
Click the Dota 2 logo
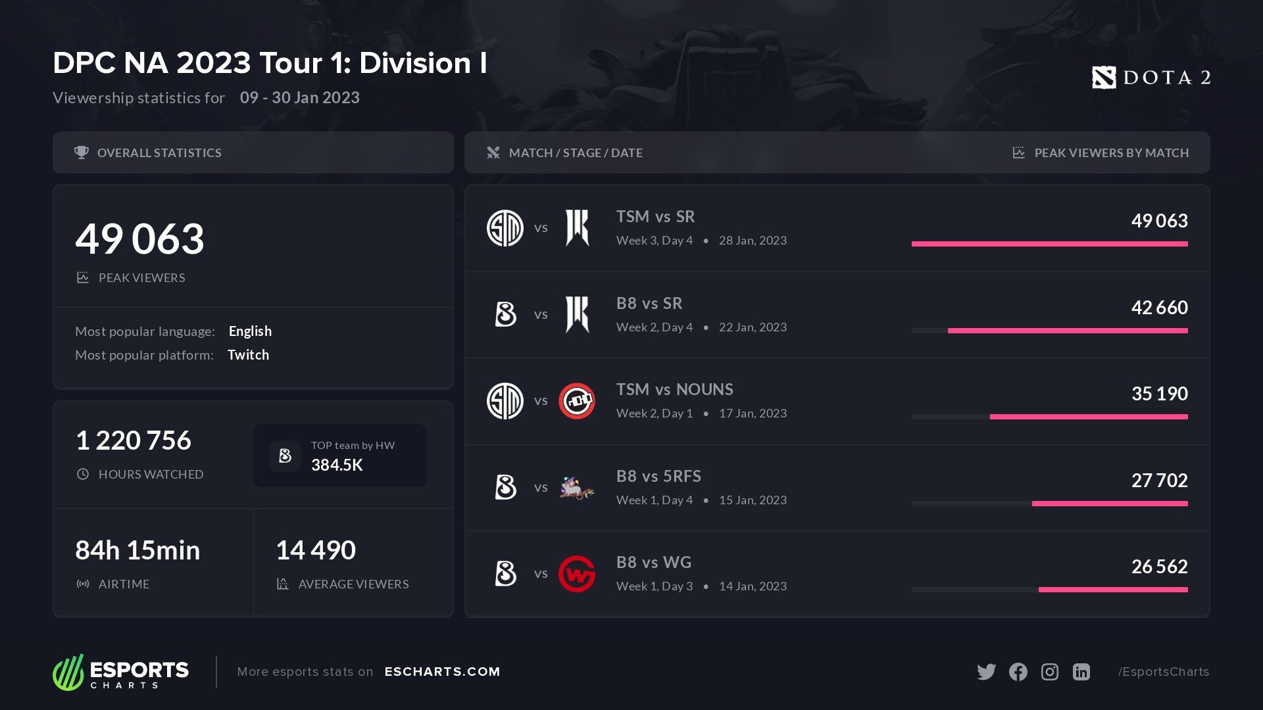1151,78
